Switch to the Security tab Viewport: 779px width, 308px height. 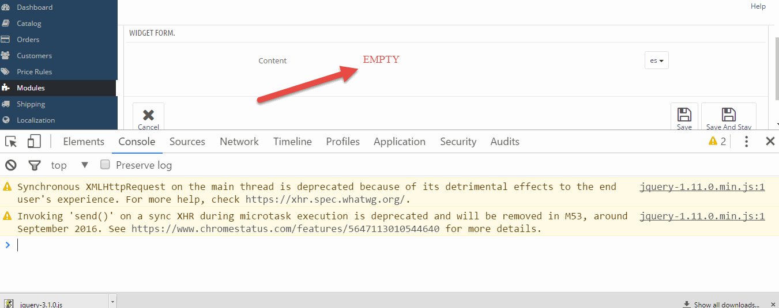(x=458, y=142)
